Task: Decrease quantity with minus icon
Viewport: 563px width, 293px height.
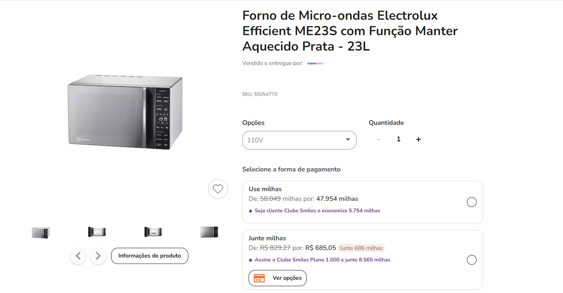Action: (x=379, y=140)
